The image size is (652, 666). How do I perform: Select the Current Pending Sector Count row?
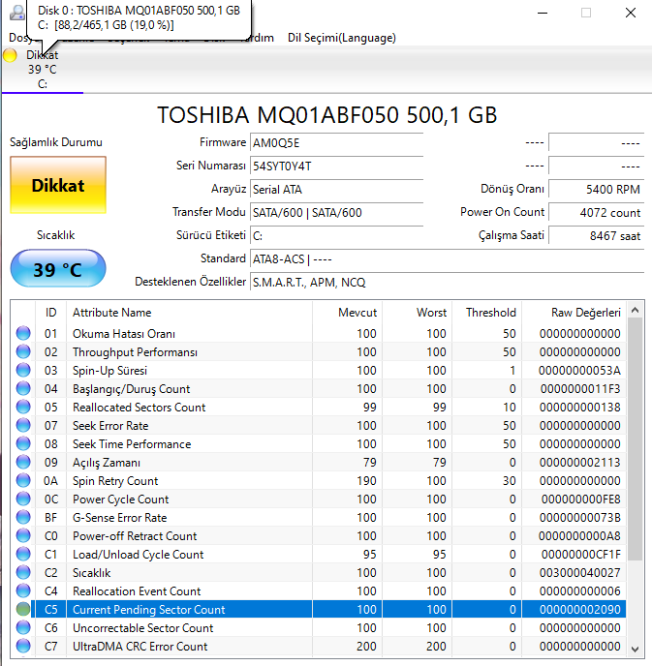coord(330,610)
